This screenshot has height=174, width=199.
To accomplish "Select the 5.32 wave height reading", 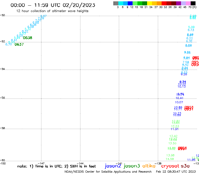I will pyautogui.click(x=28, y=29).
